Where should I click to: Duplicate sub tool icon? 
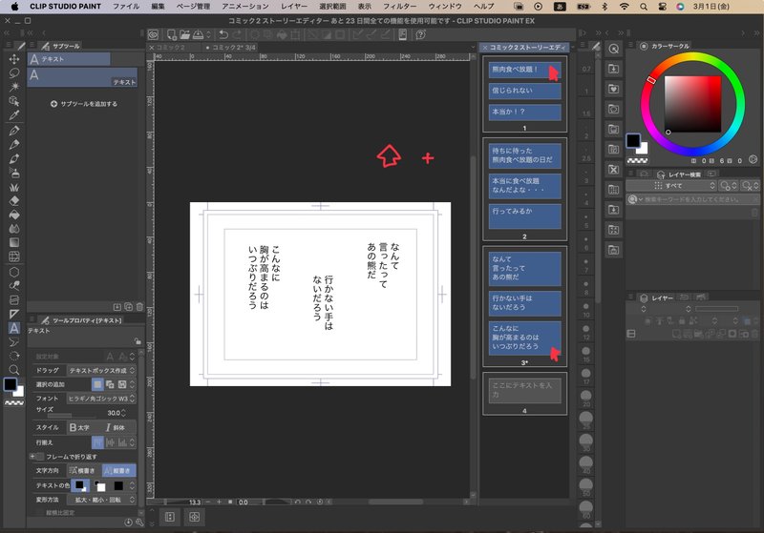pyautogui.click(x=128, y=307)
